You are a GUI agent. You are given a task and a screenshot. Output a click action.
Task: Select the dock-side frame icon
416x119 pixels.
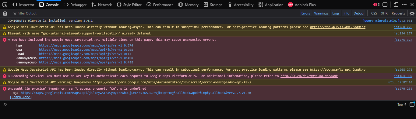click(385, 5)
